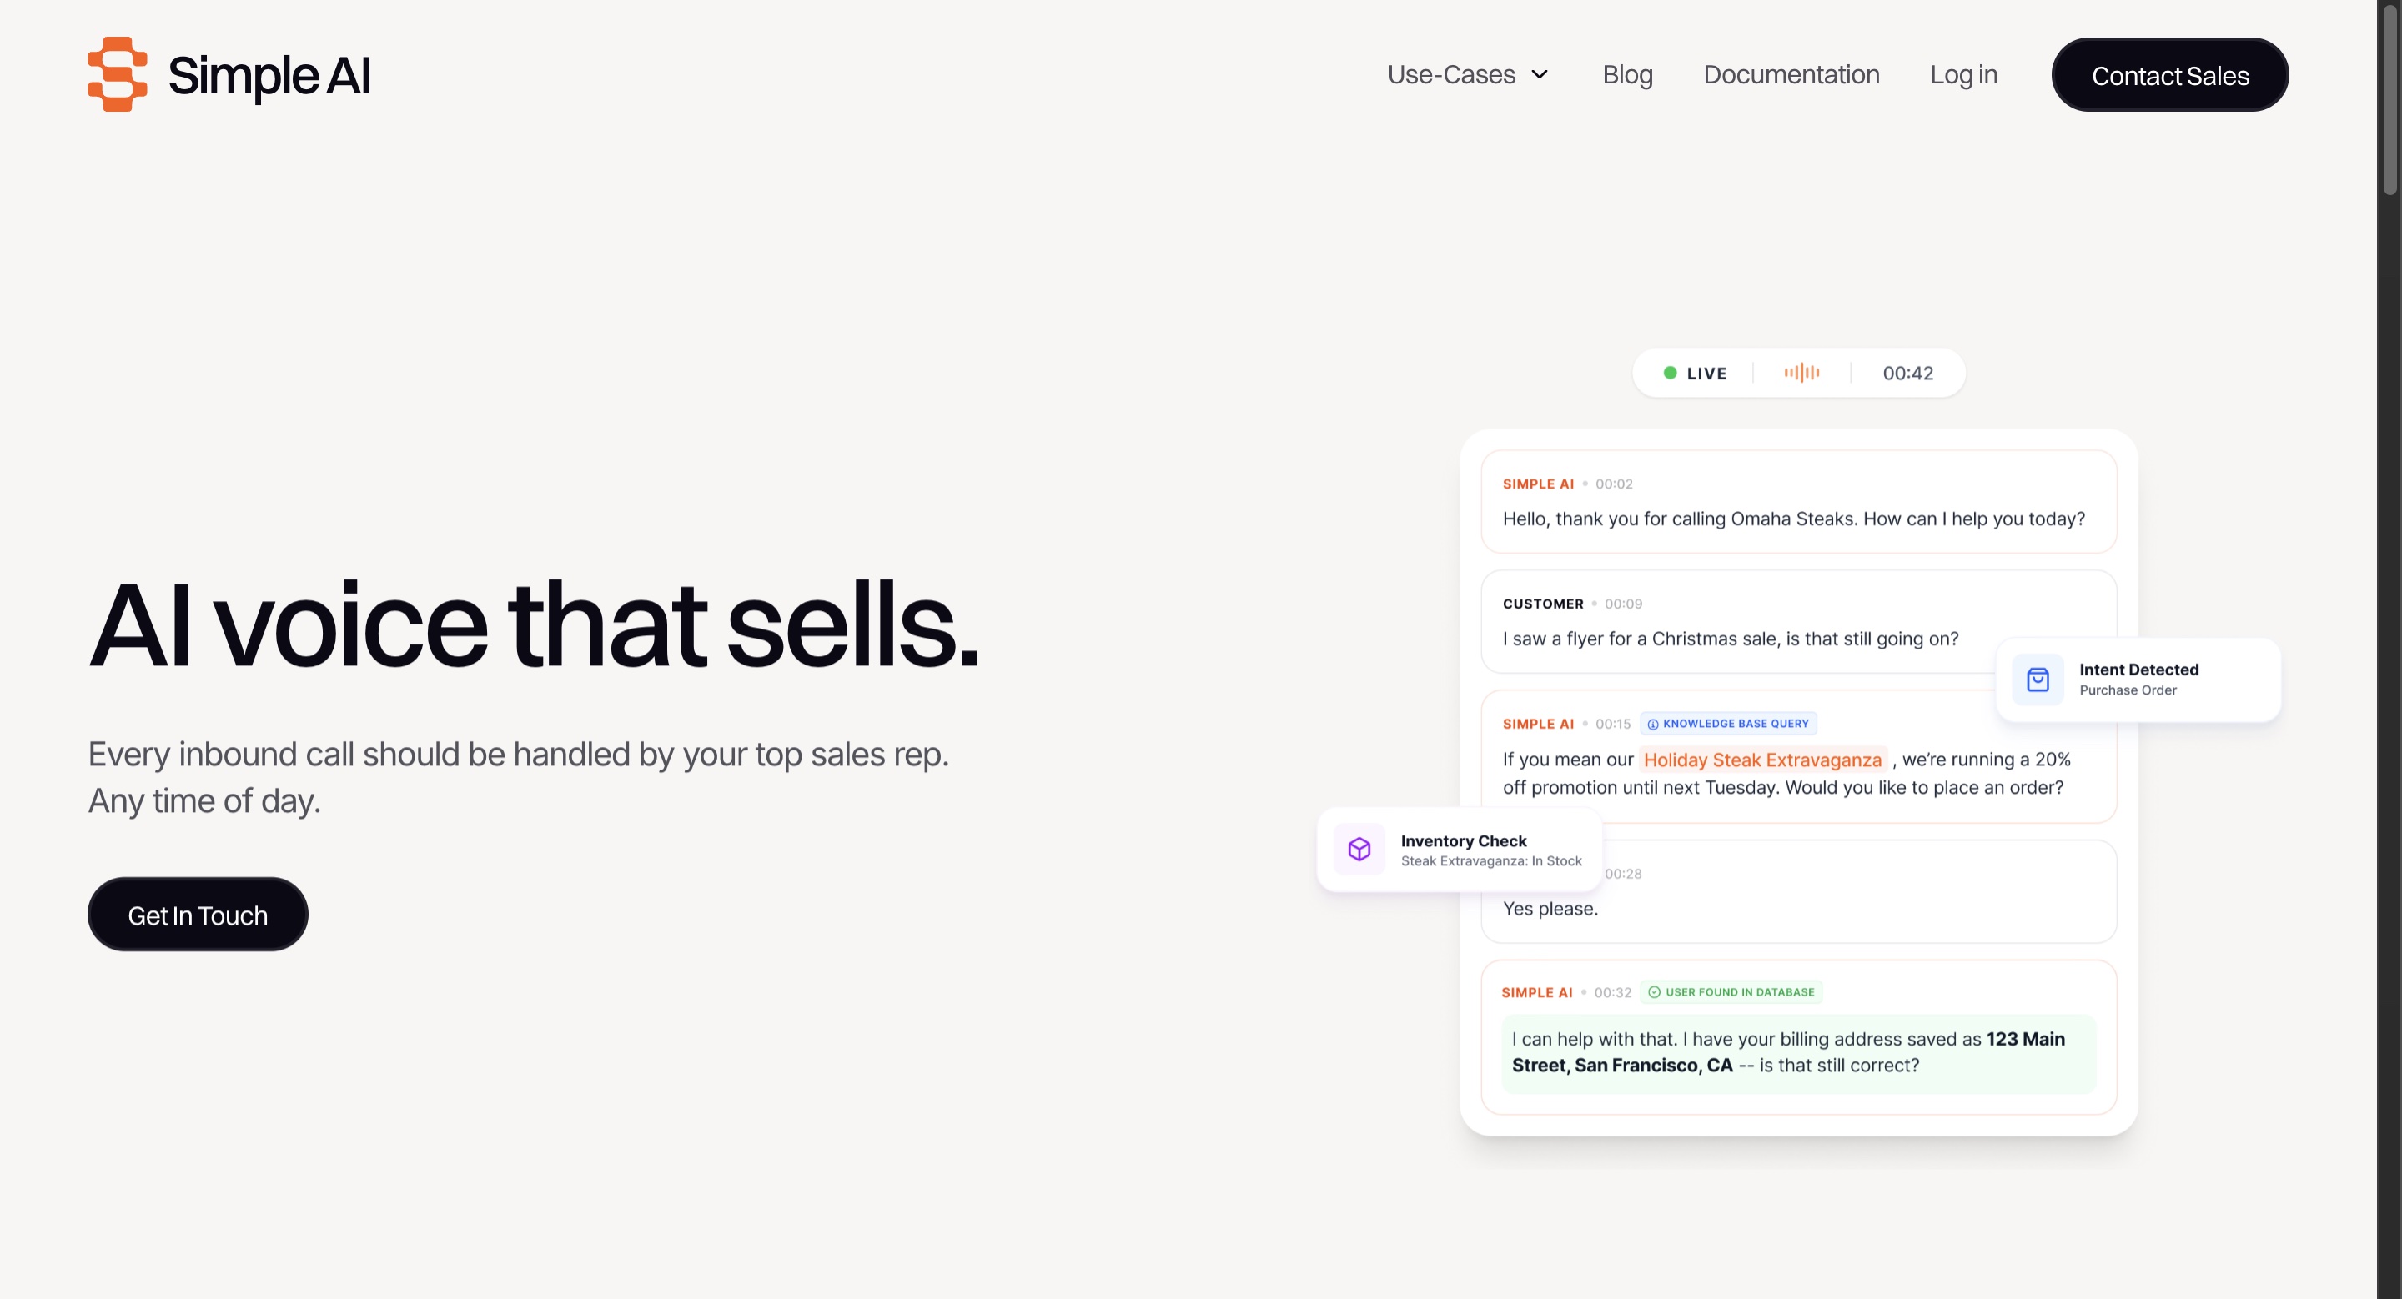Go to the Blog page

click(x=1627, y=74)
